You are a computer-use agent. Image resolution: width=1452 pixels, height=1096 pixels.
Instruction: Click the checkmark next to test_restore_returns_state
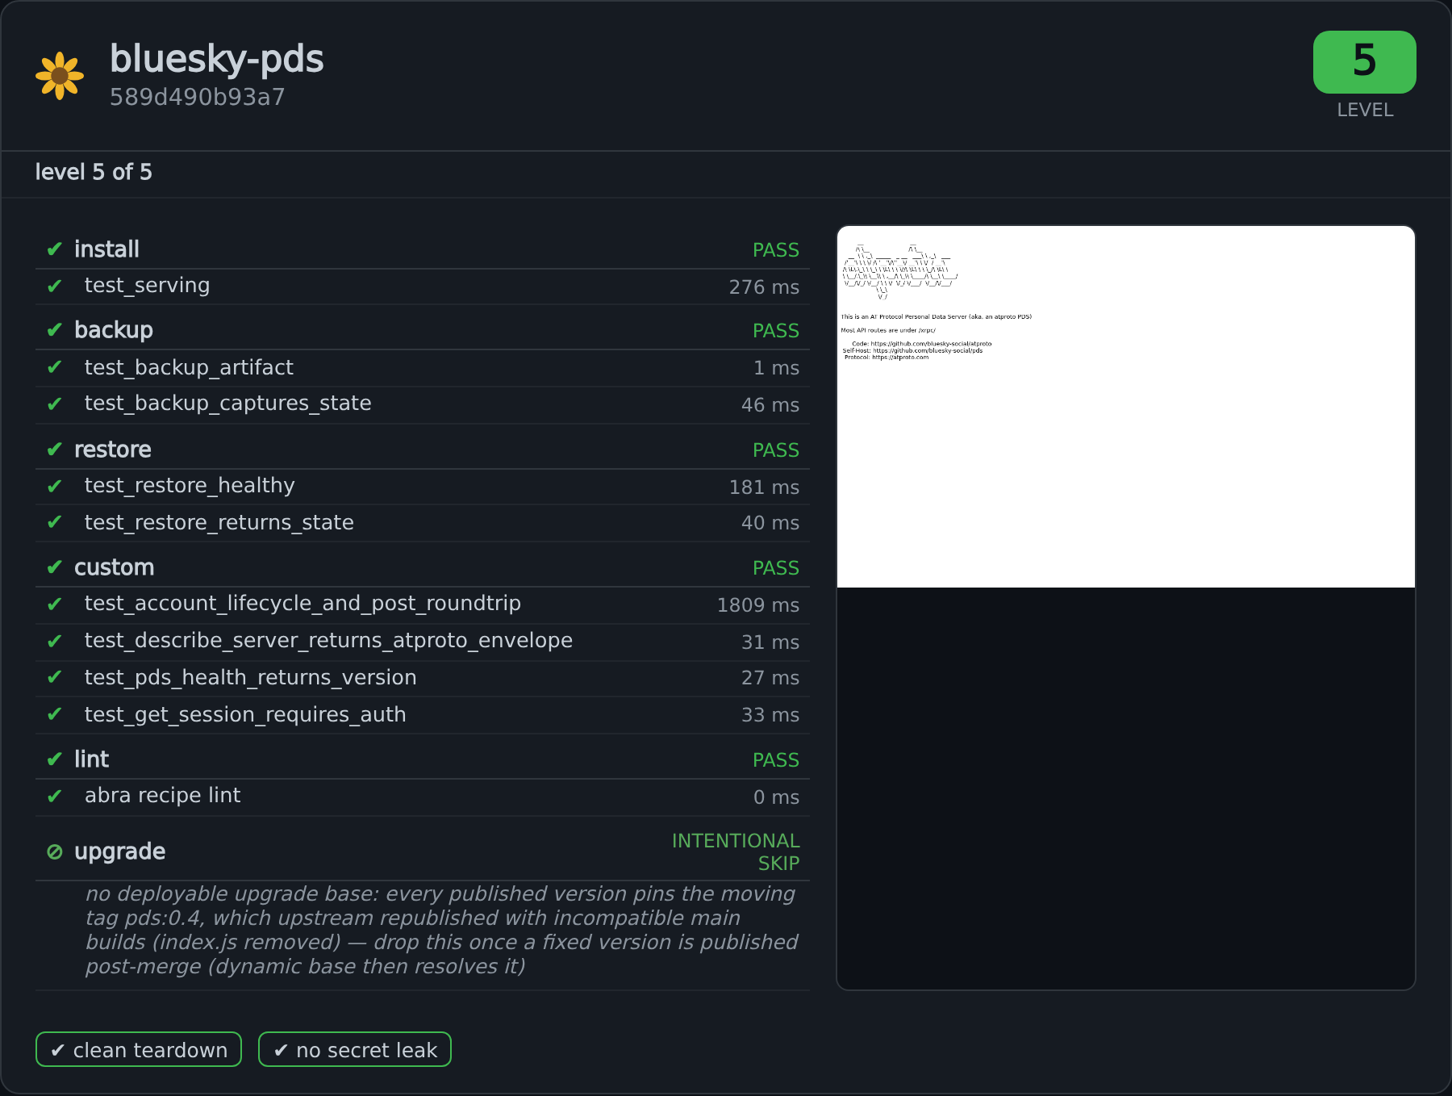[x=55, y=522]
